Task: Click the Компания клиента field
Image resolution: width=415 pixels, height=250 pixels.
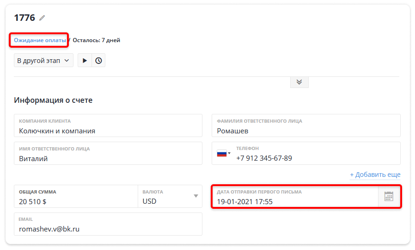Action: coord(108,125)
